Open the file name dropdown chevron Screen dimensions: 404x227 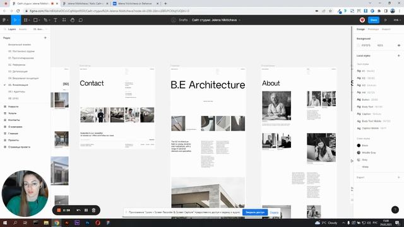[240, 20]
